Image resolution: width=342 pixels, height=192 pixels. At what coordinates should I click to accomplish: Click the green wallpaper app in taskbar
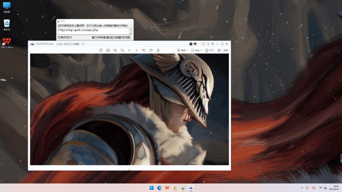[183, 188]
